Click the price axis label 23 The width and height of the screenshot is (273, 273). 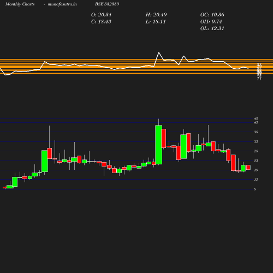point(256,161)
